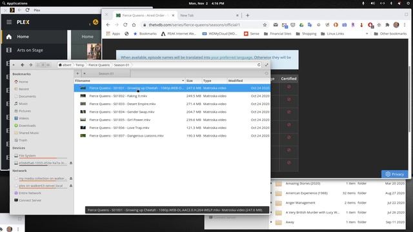Select Fierce Queens S01E06 Love Trap.mkv
The height and width of the screenshot is (232, 413).
tap(172, 128)
